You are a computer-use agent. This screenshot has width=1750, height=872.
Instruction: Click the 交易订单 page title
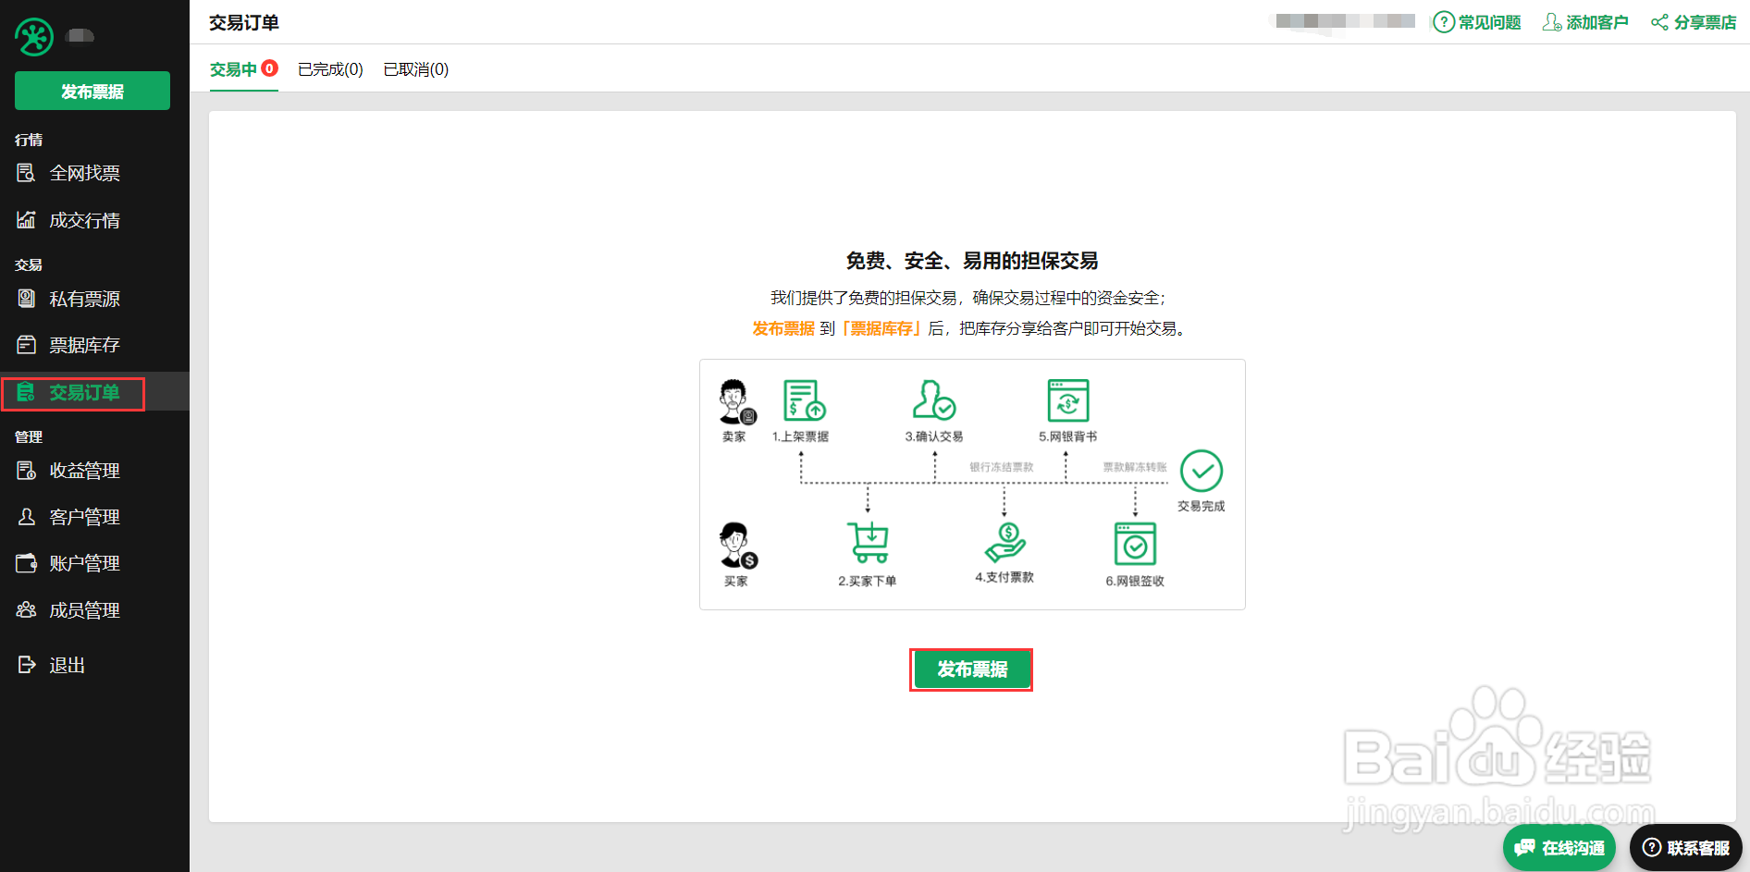[x=244, y=22]
